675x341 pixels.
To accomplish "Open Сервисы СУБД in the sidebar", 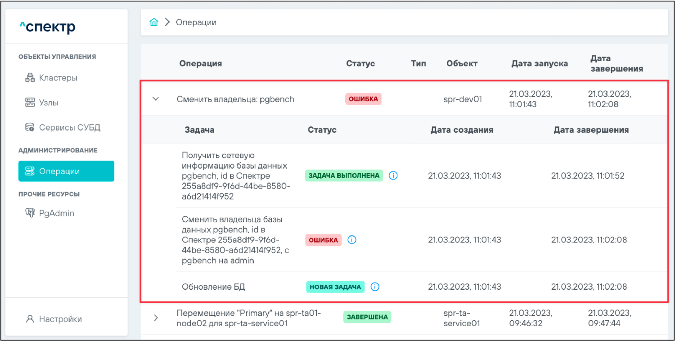I will pos(69,127).
